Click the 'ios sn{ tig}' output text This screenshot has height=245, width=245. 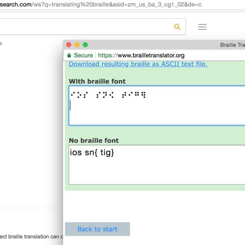pos(92,152)
